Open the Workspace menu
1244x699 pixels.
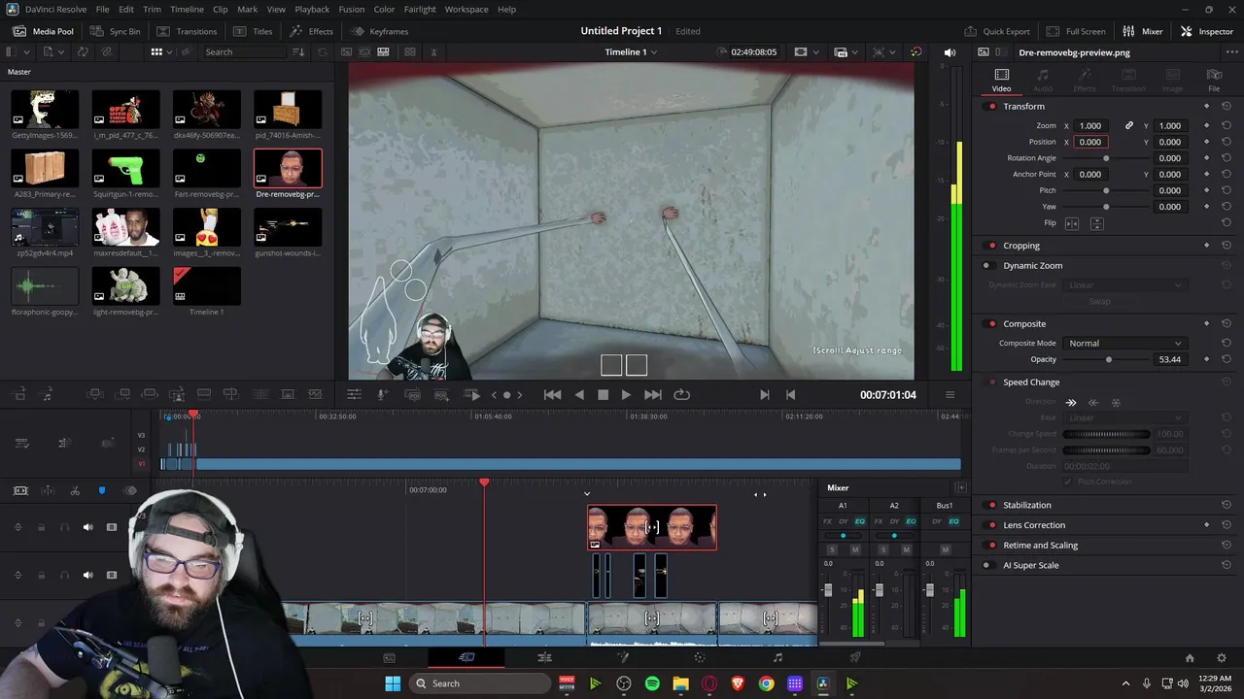coord(466,9)
